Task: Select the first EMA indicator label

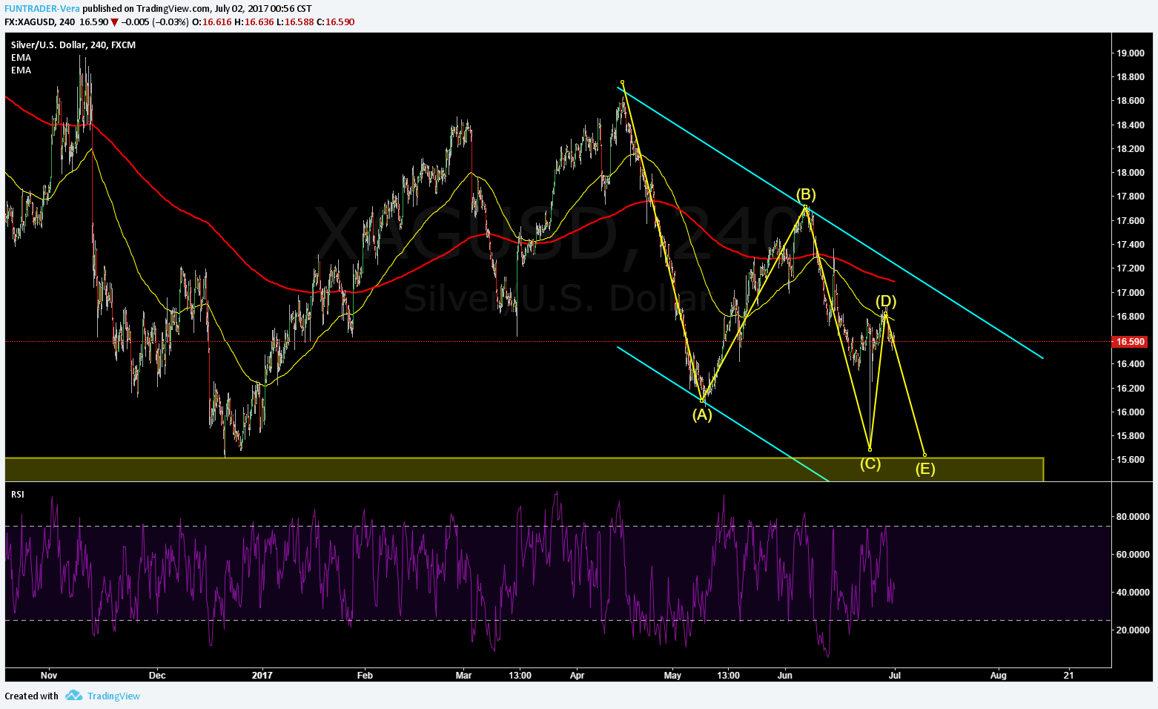Action: (21, 57)
